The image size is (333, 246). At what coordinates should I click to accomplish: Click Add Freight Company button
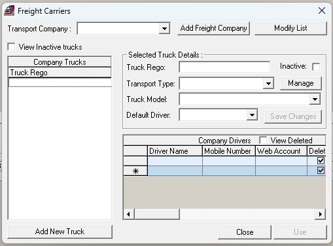[214, 28]
